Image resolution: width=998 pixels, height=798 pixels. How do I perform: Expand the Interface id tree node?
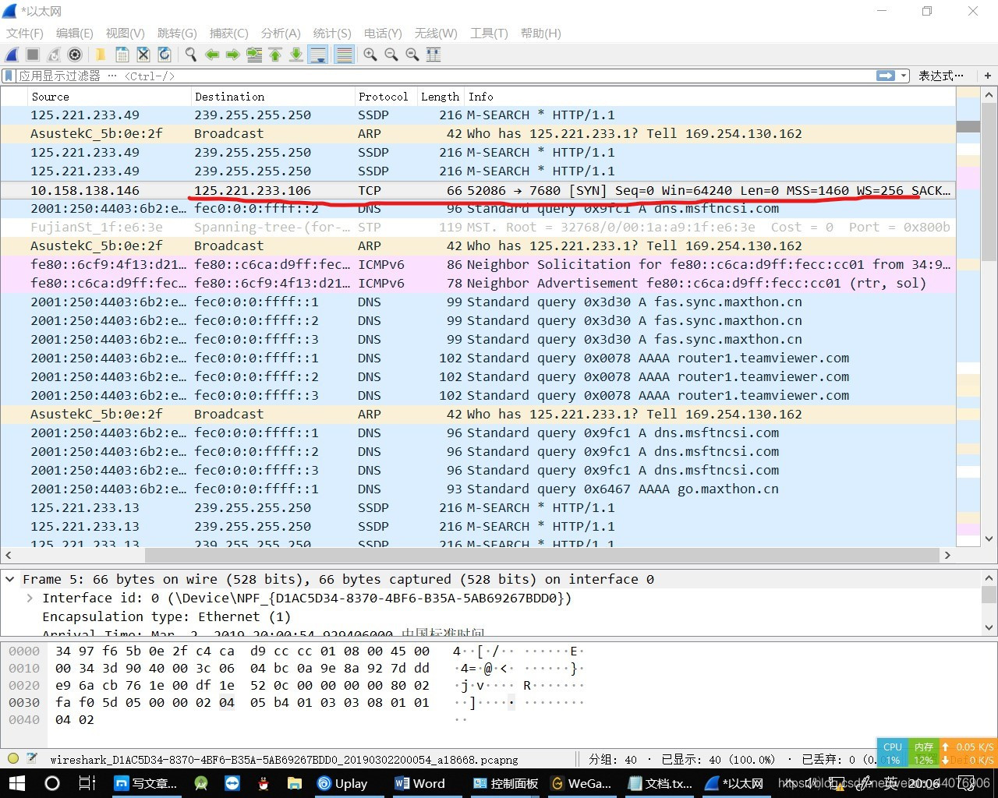coord(30,598)
